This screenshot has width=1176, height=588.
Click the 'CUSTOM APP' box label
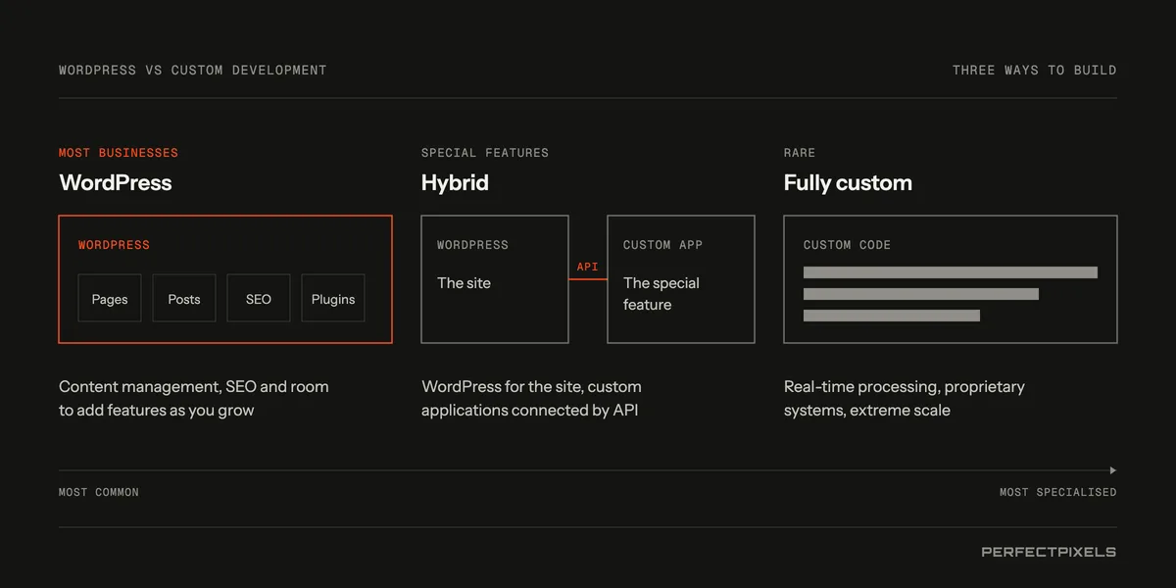coord(662,245)
